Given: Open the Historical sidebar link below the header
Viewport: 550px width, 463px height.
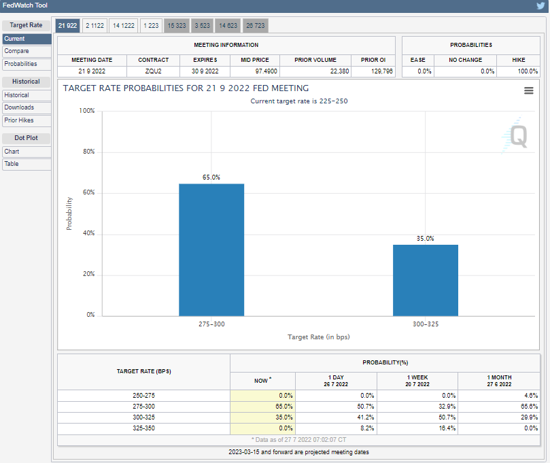Looking at the screenshot, I should click(27, 95).
